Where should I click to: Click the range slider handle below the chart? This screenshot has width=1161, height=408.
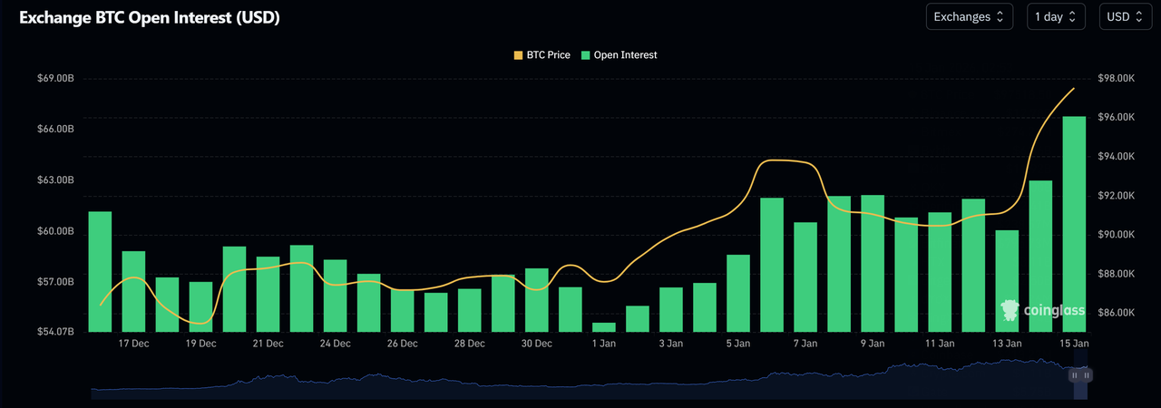1080,375
